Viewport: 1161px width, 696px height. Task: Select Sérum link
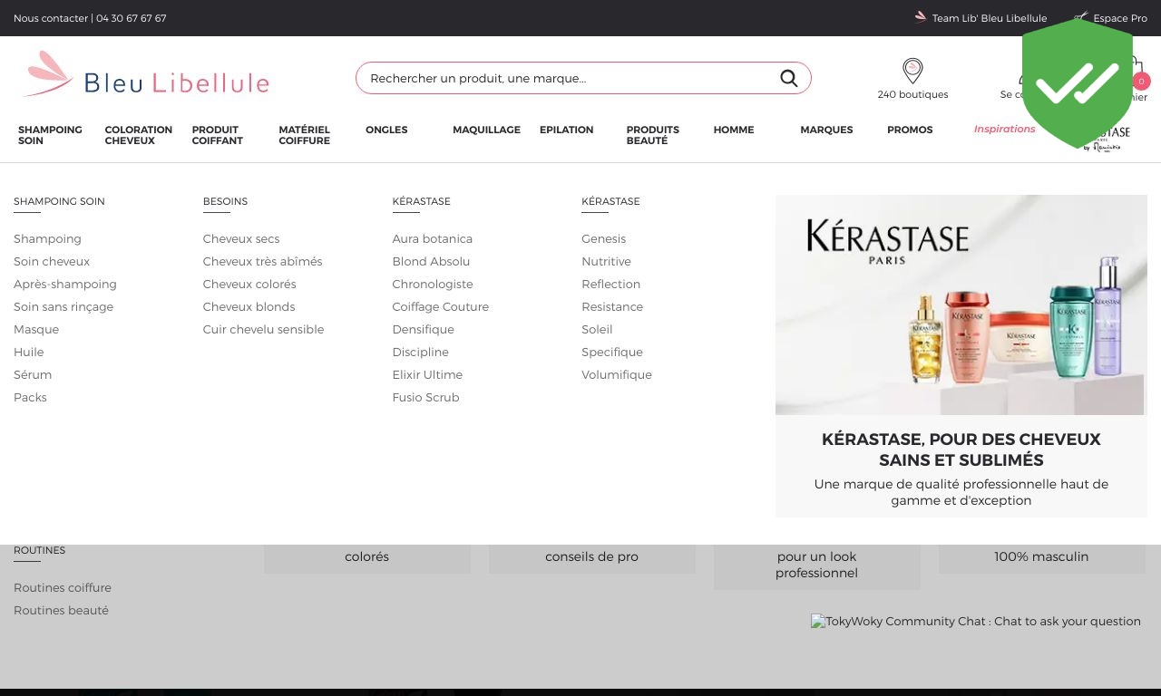[33, 374]
